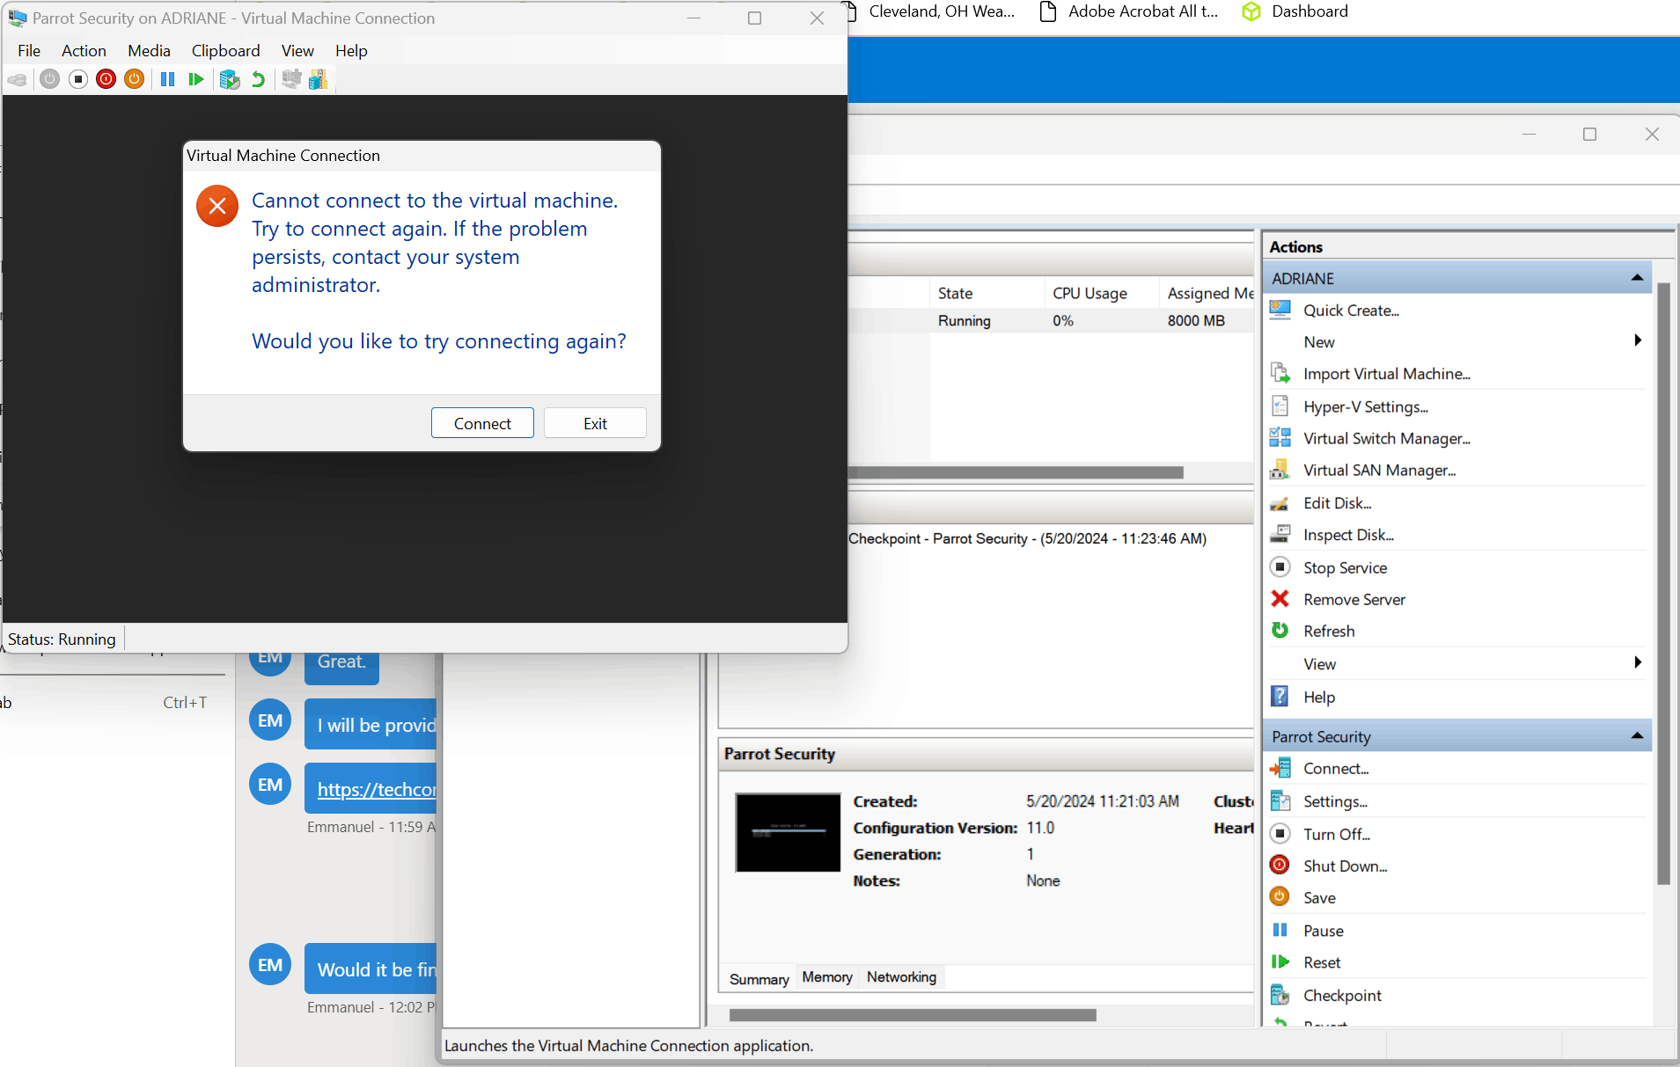Open the File menu in VM Connection
This screenshot has width=1680, height=1067.
tap(29, 51)
